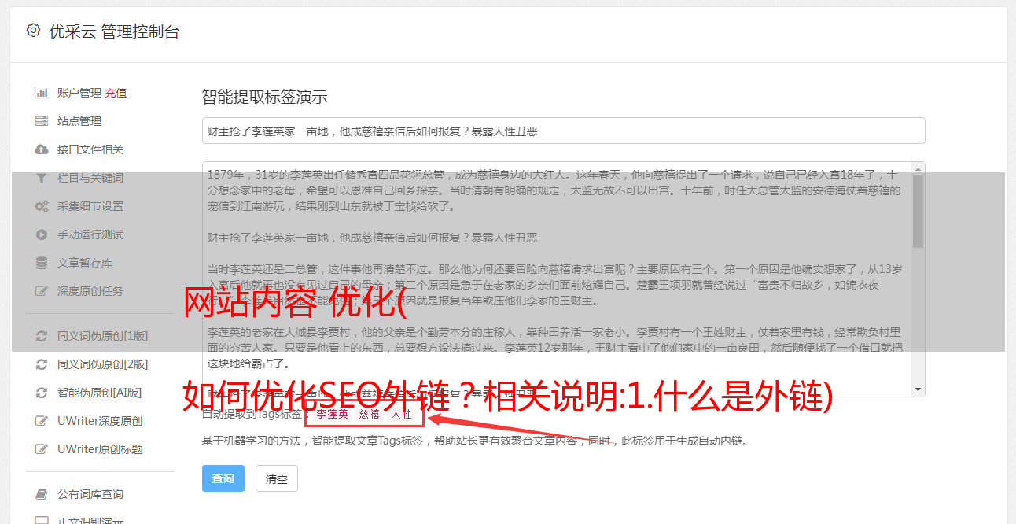Click the edit icon for UWriter深度原创
This screenshot has height=524, width=1016.
tap(42, 421)
